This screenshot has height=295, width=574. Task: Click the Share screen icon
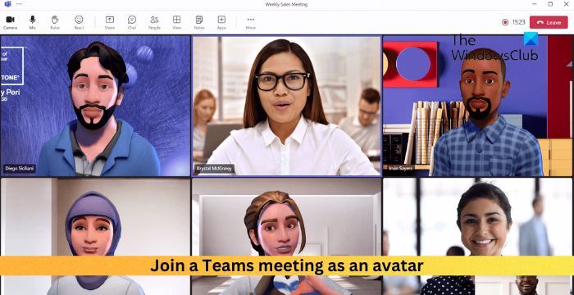coord(109,22)
